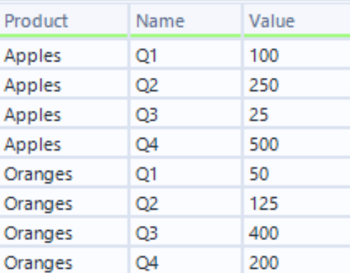The image size is (350, 273).
Task: Click the Oranges cell in the Q4 row
Action: coord(64,261)
